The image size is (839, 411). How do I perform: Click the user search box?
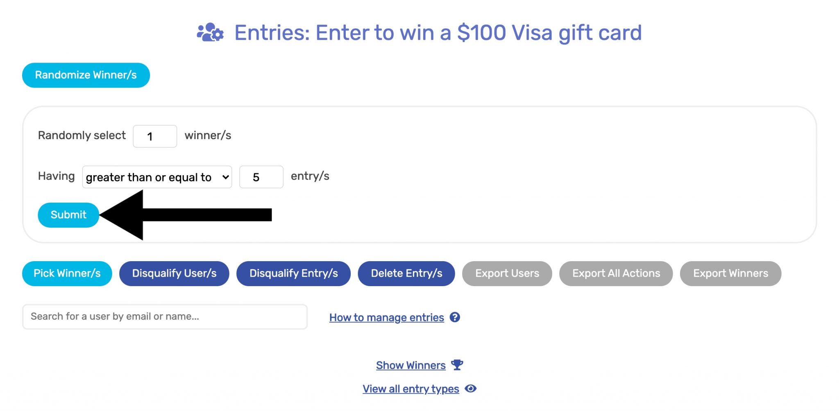click(165, 316)
